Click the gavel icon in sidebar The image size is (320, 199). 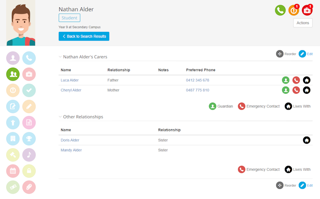[13, 155]
